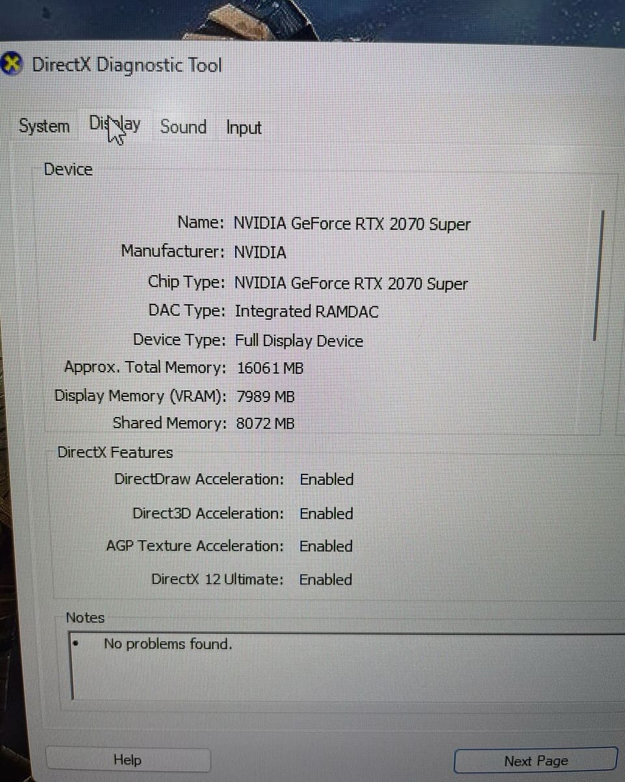Click the device name value 'NVIDIA GeForce RTX 2070 Super'
Image resolution: width=625 pixels, height=782 pixels.
pyautogui.click(x=352, y=224)
